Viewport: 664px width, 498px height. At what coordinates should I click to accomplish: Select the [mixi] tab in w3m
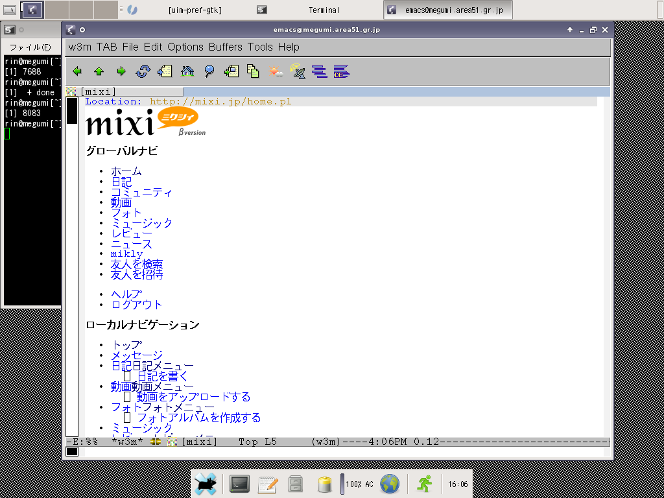[x=97, y=92]
